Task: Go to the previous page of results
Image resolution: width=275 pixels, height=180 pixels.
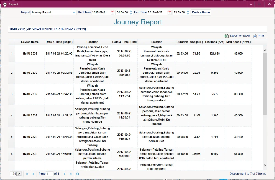Action: pyautogui.click(x=33, y=174)
